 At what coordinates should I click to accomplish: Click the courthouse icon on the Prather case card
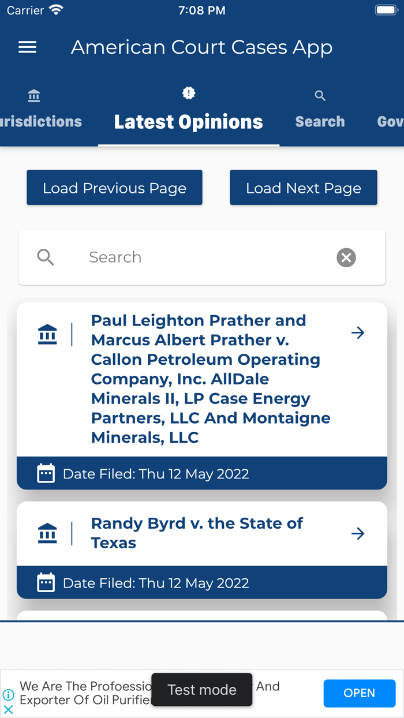tap(47, 334)
